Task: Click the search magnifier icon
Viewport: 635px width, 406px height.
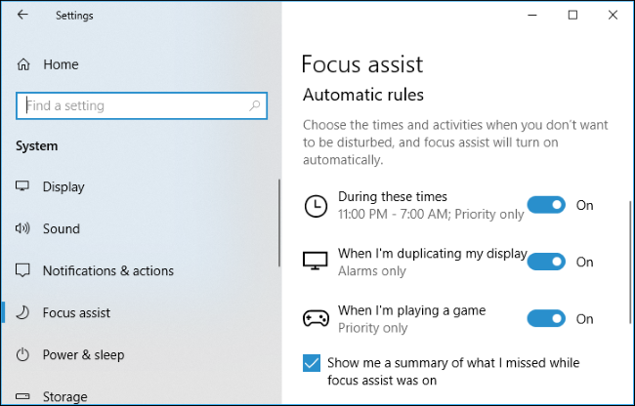Action: click(255, 105)
